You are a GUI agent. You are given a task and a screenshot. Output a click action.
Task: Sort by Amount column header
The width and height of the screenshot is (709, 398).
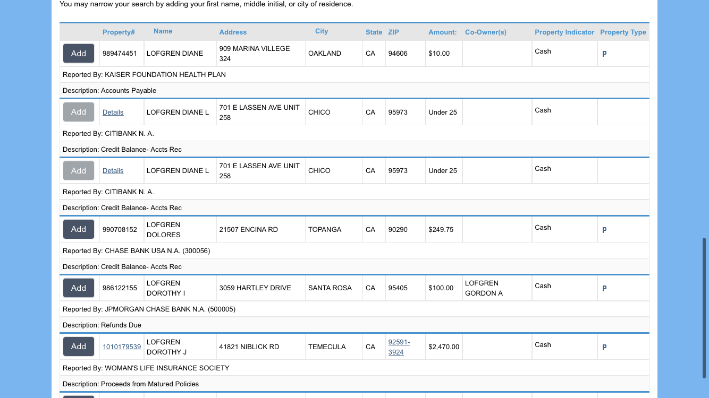pos(443,32)
